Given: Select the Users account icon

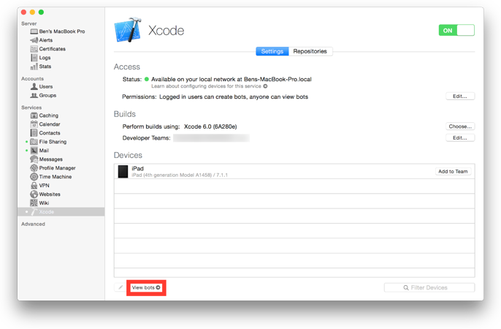Looking at the screenshot, I should click(34, 87).
